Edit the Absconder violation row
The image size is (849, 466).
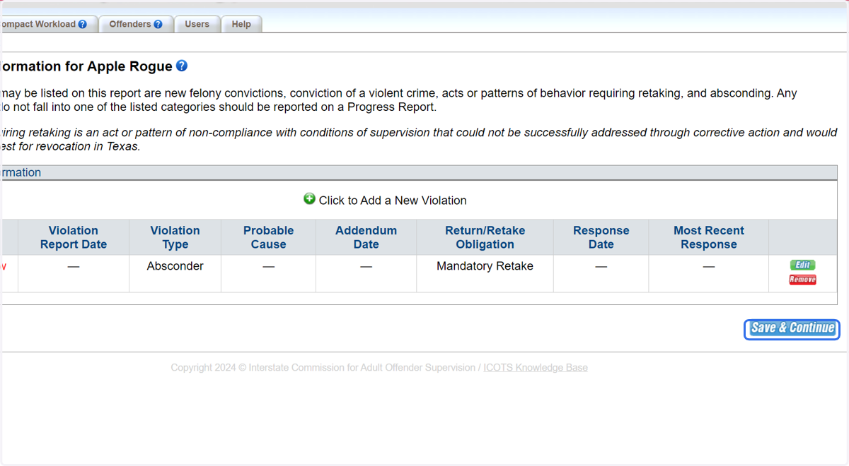point(803,265)
